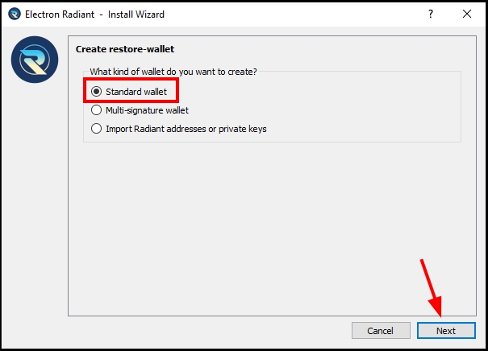This screenshot has width=488, height=351.
Task: Click the 'Create restore-wallet' heading
Action: pyautogui.click(x=125, y=49)
